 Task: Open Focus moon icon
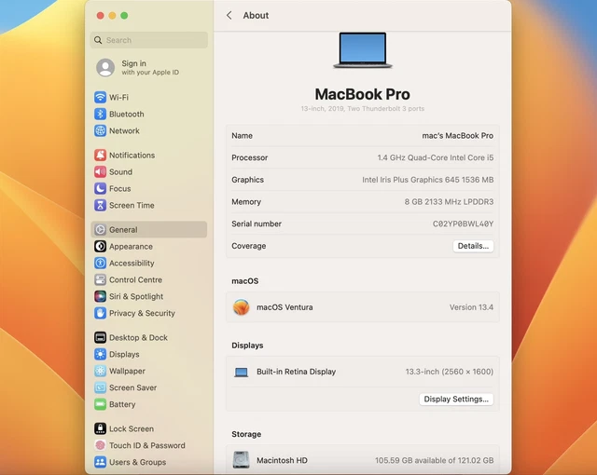pyautogui.click(x=100, y=189)
